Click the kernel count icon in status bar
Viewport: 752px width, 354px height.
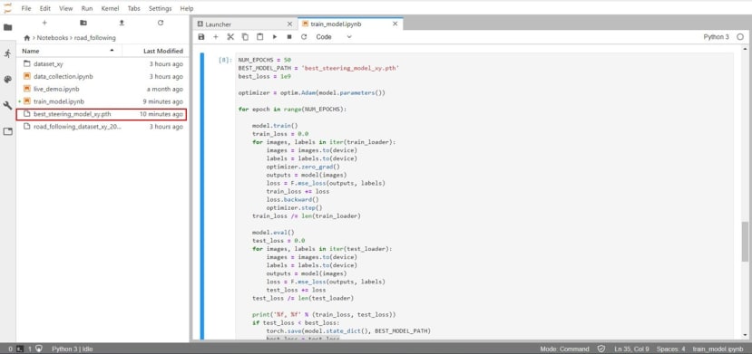39,349
